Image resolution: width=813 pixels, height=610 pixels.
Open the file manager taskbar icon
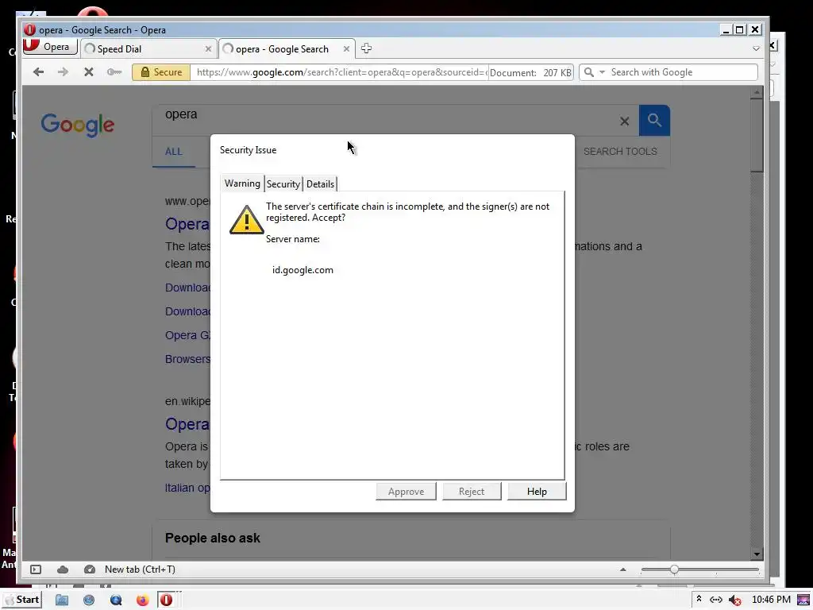pos(62,600)
